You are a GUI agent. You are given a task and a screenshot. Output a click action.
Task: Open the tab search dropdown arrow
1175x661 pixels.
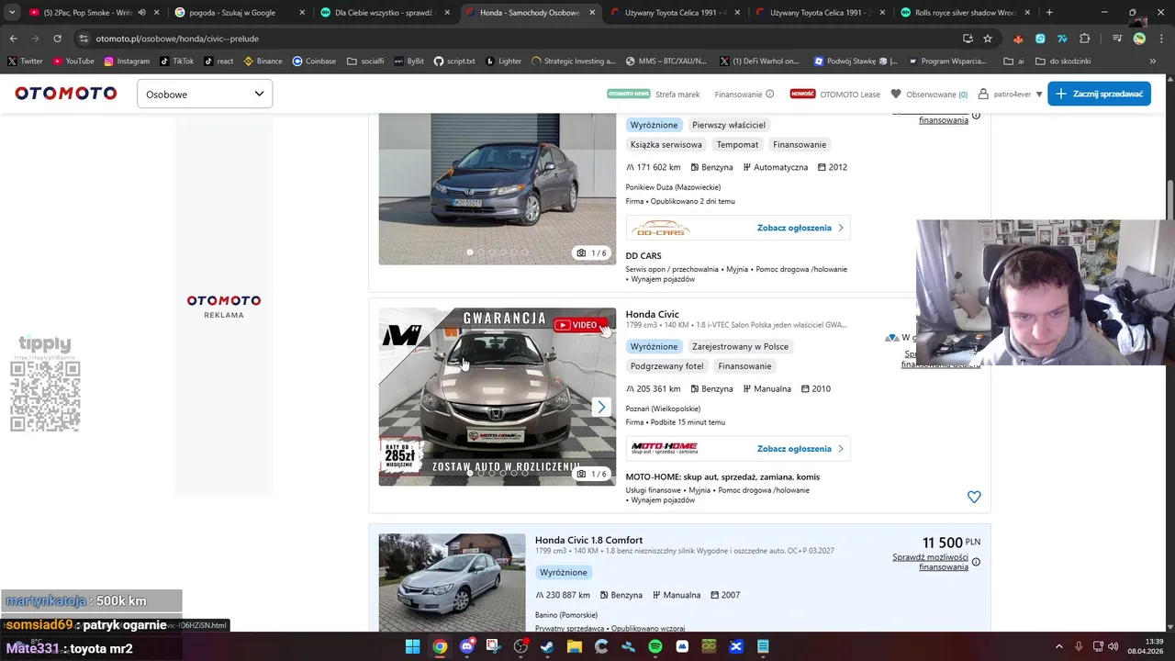(12, 13)
